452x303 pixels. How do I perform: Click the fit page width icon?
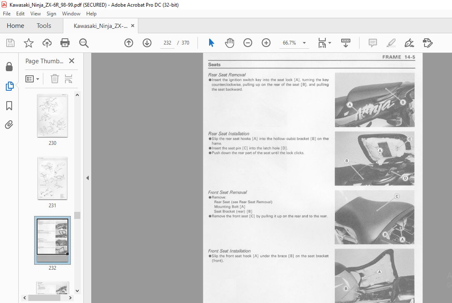pos(322,43)
